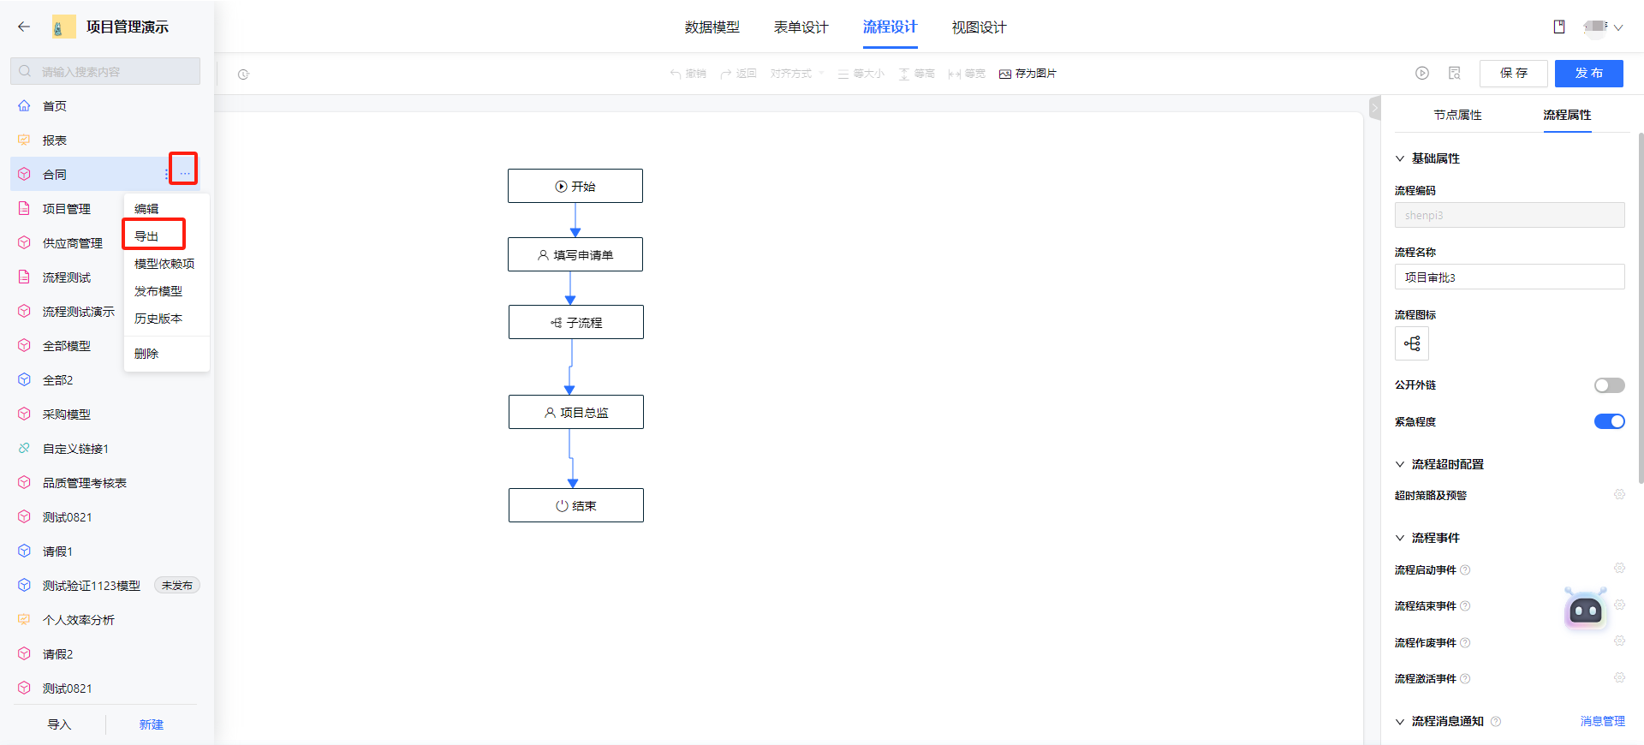
Task: Switch to the 视图设计 tab
Action: coord(980,27)
